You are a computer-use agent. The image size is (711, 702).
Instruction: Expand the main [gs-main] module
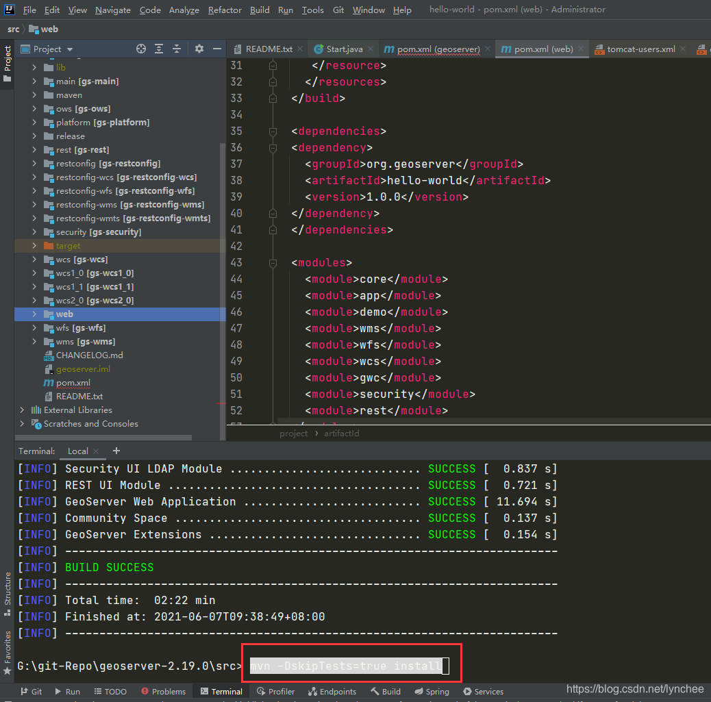(34, 82)
